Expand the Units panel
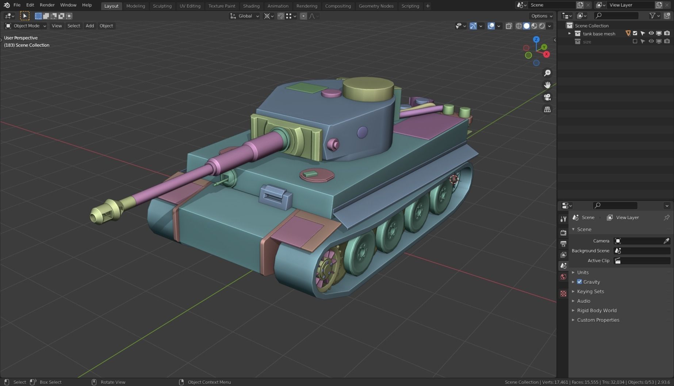The width and height of the screenshot is (674, 386). pos(583,272)
